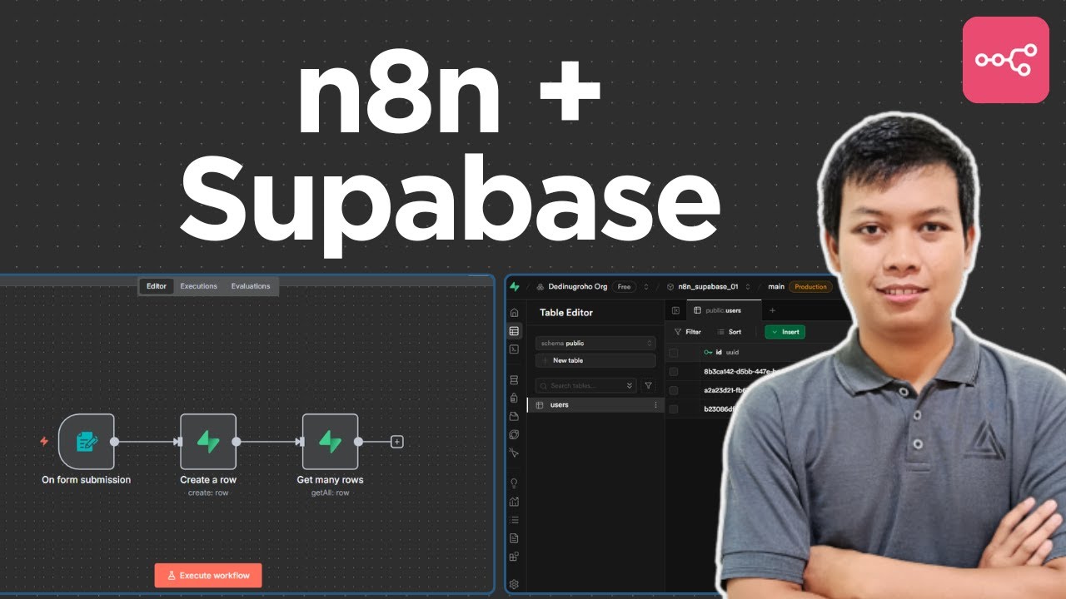Screen dimensions: 1066x599
Task: Check the row starting with b23086d
Action: pos(674,408)
